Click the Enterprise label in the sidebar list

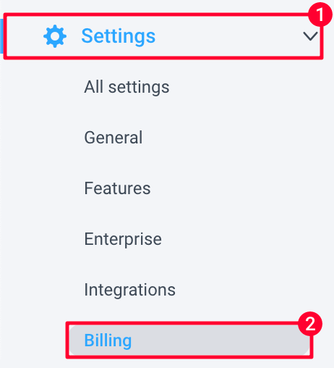pyautogui.click(x=123, y=239)
